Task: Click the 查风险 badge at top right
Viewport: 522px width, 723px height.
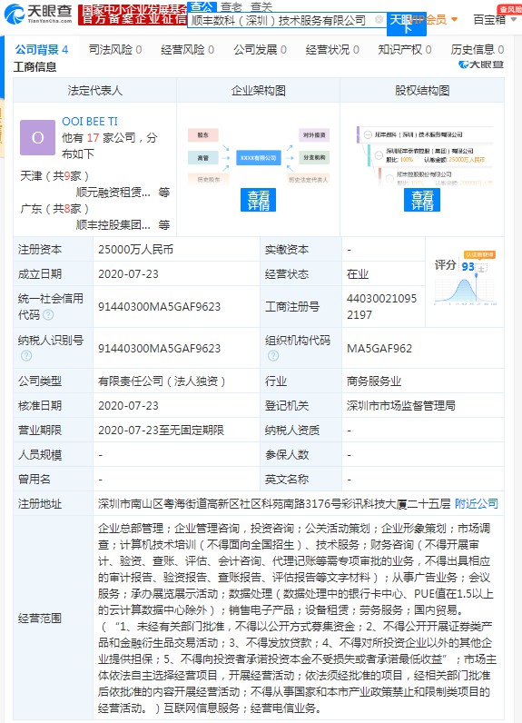Action: 509,9
